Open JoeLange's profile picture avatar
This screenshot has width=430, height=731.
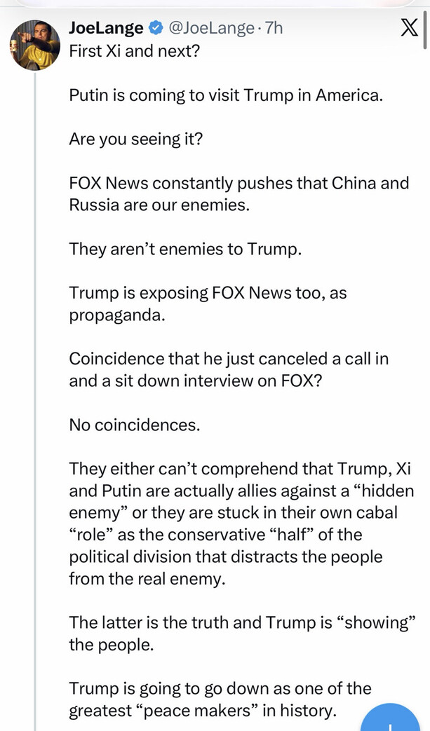(35, 46)
